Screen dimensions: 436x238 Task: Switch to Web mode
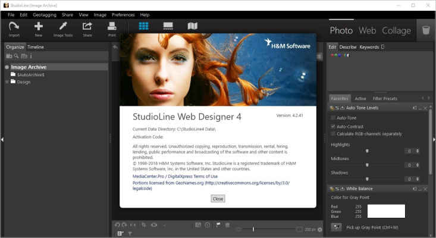pos(368,30)
